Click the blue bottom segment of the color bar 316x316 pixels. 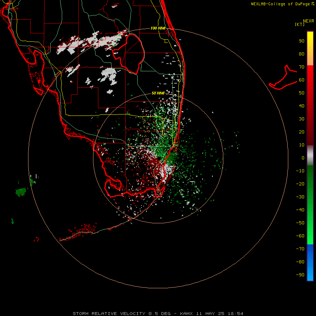click(x=310, y=263)
